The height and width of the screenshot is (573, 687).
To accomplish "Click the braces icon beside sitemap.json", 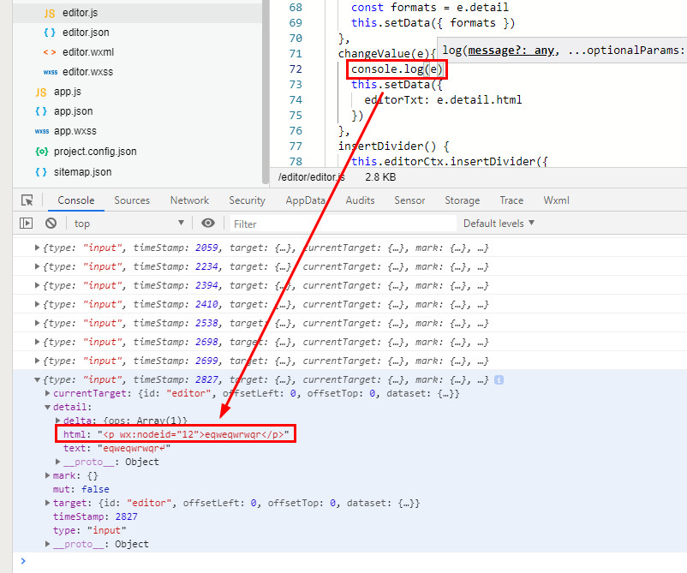I will tap(41, 172).
